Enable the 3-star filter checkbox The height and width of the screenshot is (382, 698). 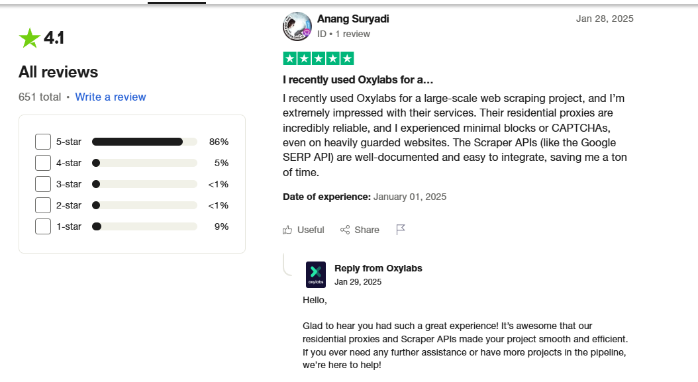point(43,184)
